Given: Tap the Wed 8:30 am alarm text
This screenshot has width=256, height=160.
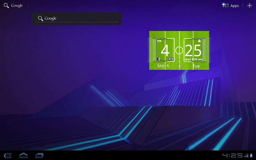Looking at the screenshot, I should 194,60.
